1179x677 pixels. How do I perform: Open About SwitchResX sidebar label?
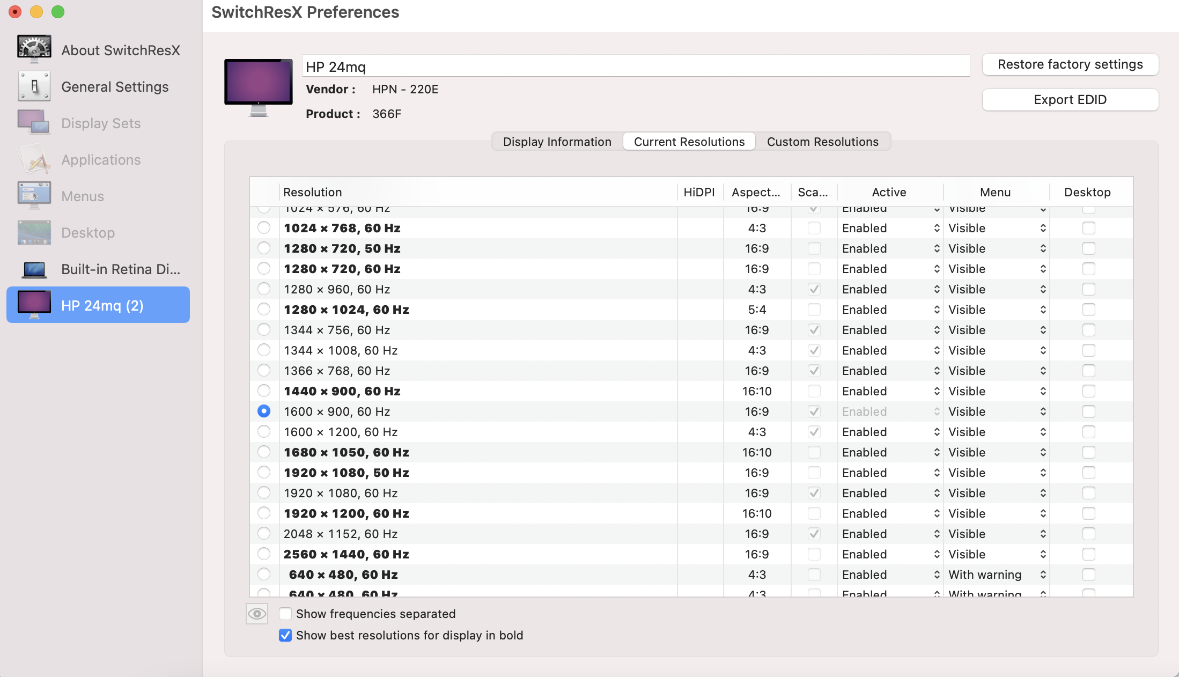[121, 50]
